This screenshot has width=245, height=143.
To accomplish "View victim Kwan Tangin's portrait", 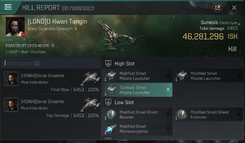I will [15, 26].
